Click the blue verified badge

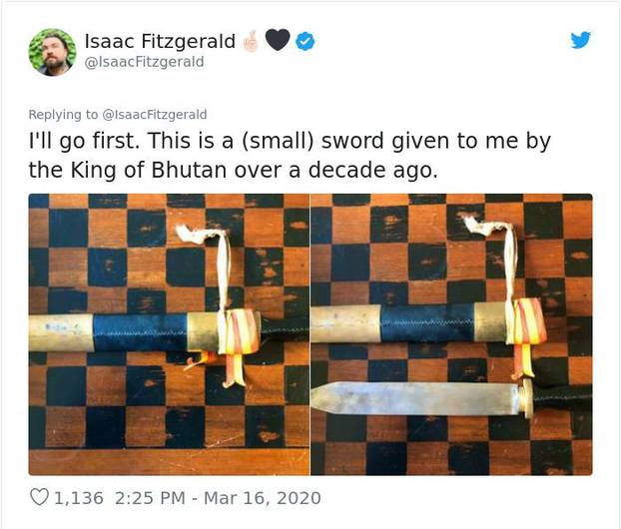click(x=309, y=41)
